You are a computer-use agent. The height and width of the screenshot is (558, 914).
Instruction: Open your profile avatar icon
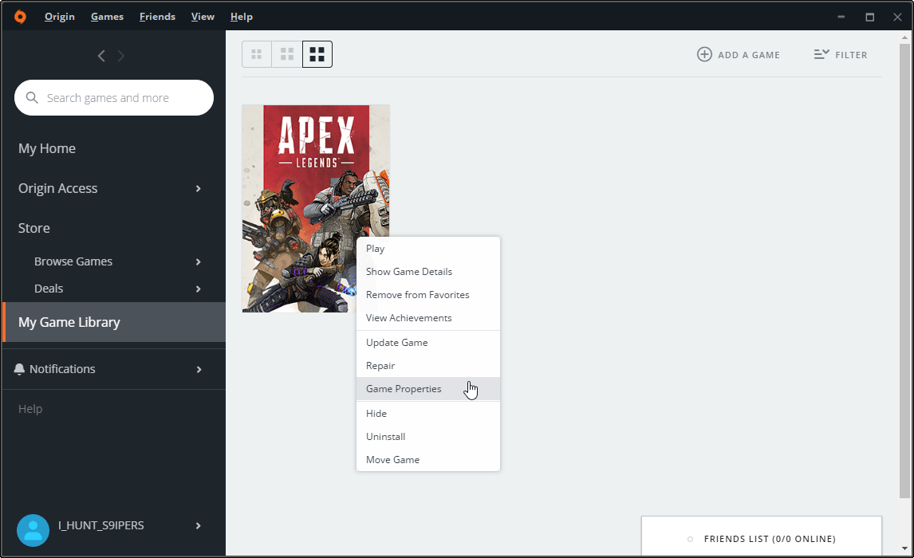[33, 525]
